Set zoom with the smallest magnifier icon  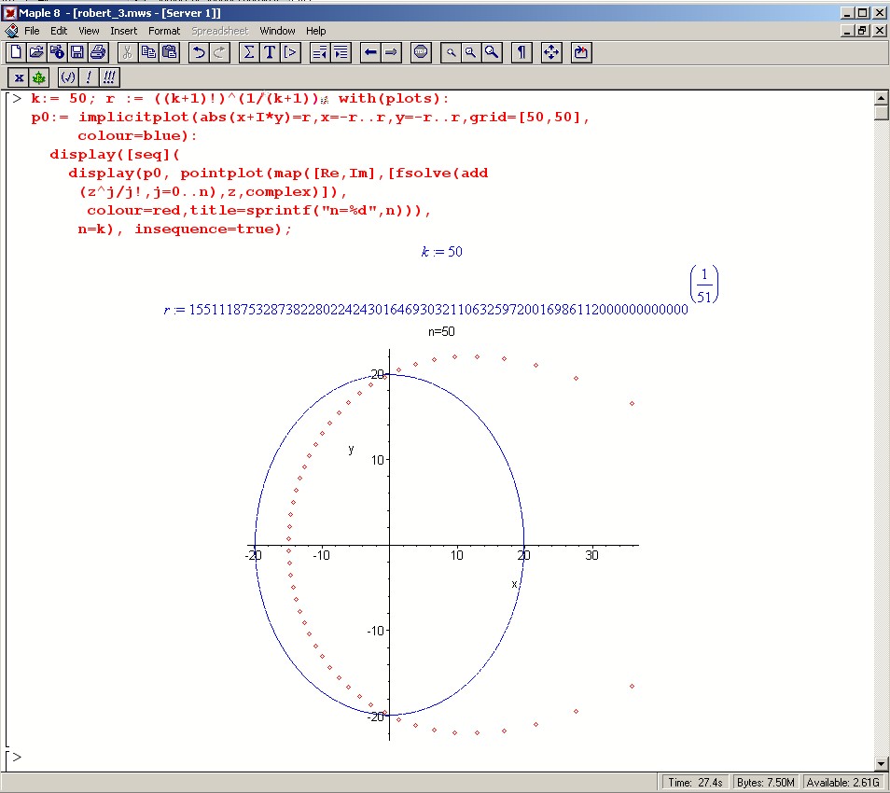[451, 53]
